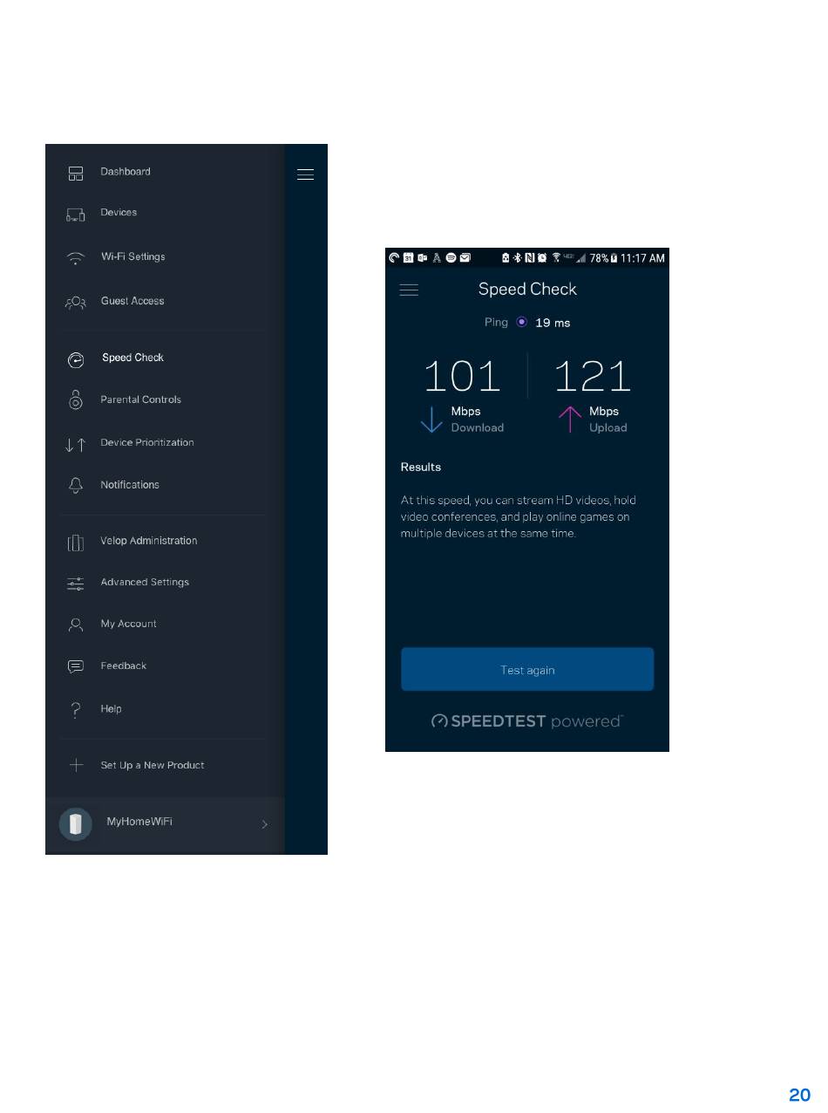The height and width of the screenshot is (1113, 828).
Task: Click the 101 download speed value
Action: click(x=462, y=376)
